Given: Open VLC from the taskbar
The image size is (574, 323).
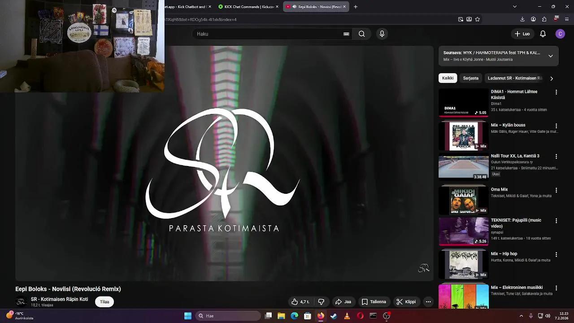Looking at the screenshot, I should coord(347,315).
